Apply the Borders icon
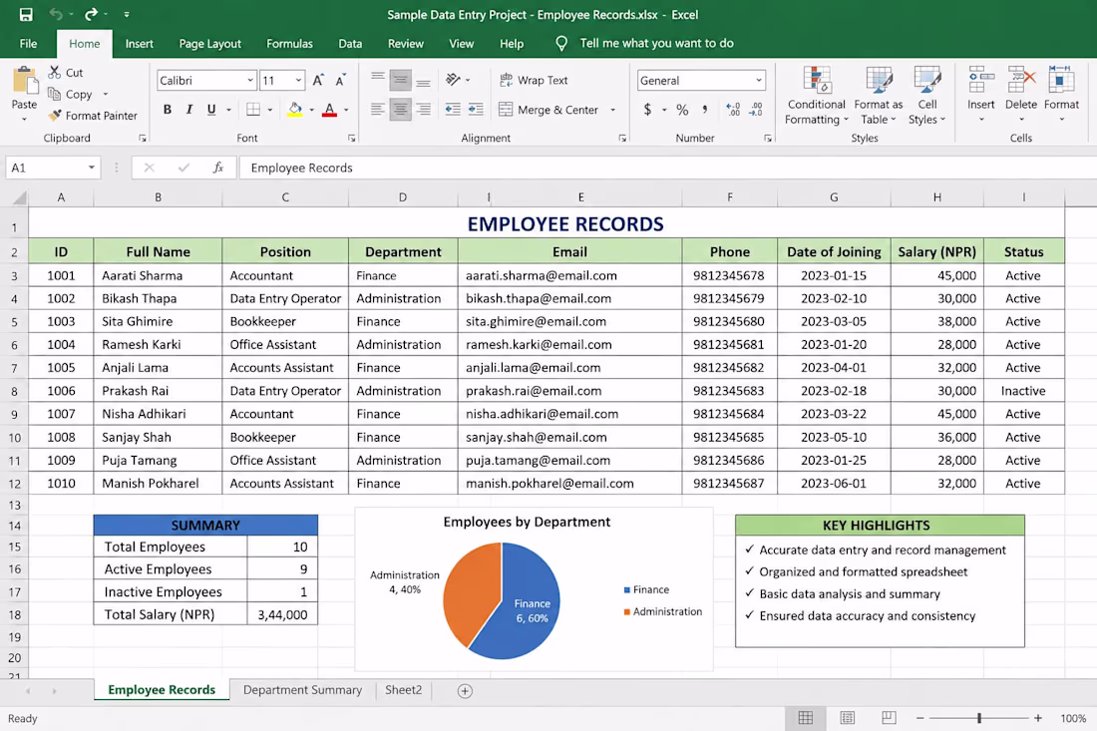The image size is (1097, 731). pos(253,110)
